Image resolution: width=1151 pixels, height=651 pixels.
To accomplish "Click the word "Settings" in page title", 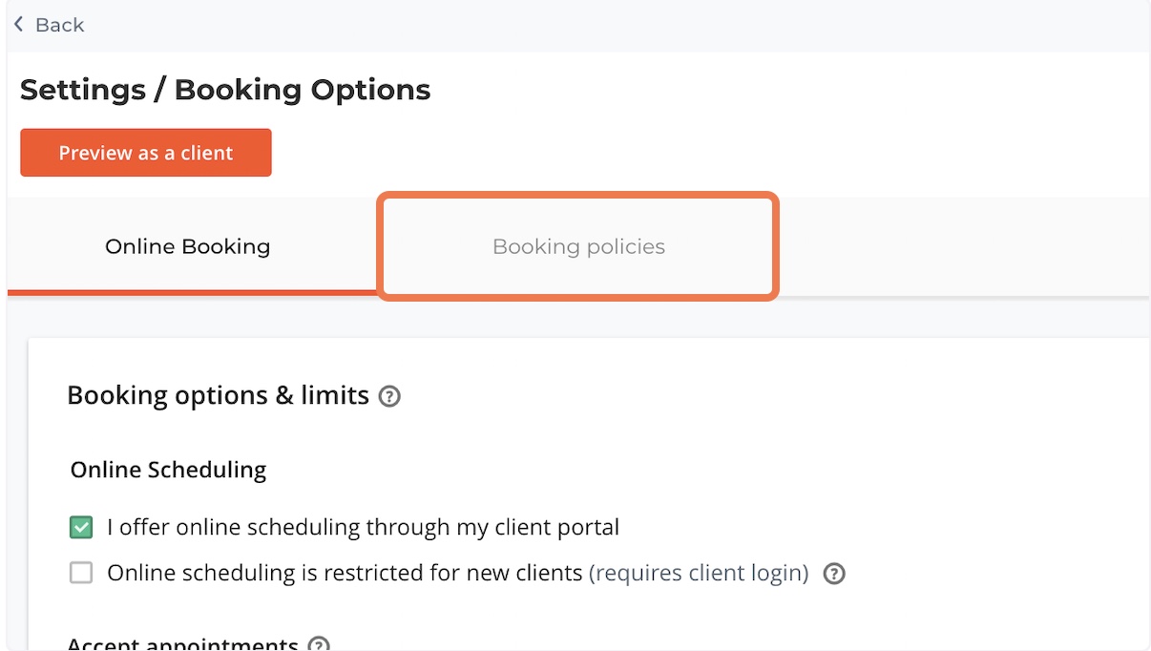I will (82, 90).
